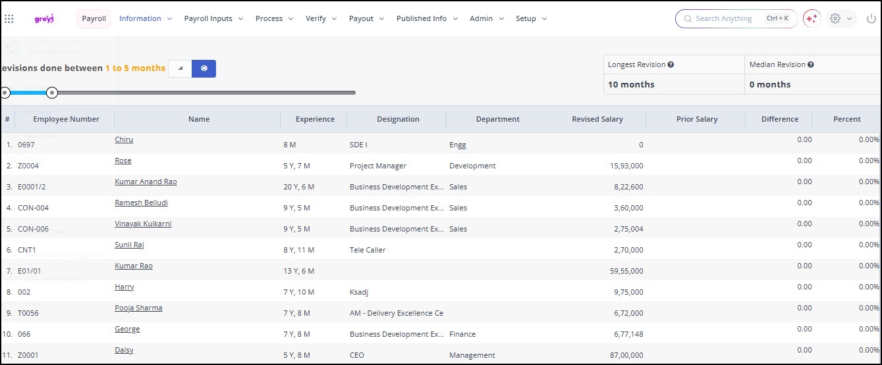Switch to the bar chart view
882x365 pixels.
click(180, 68)
